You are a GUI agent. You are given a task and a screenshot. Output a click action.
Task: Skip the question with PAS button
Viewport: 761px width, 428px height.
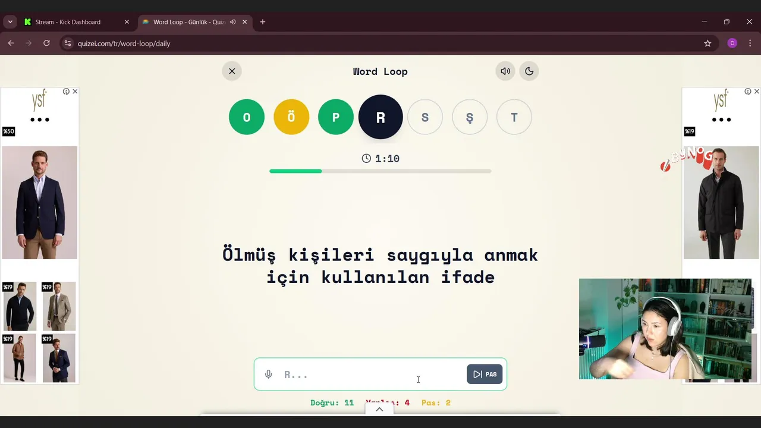485,374
